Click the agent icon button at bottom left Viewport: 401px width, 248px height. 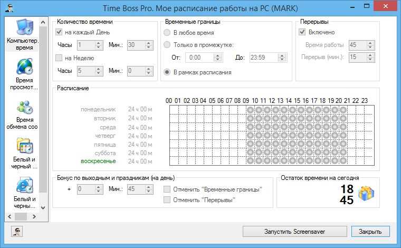(x=17, y=232)
